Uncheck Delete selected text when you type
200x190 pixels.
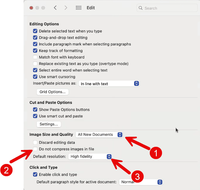tap(35, 31)
